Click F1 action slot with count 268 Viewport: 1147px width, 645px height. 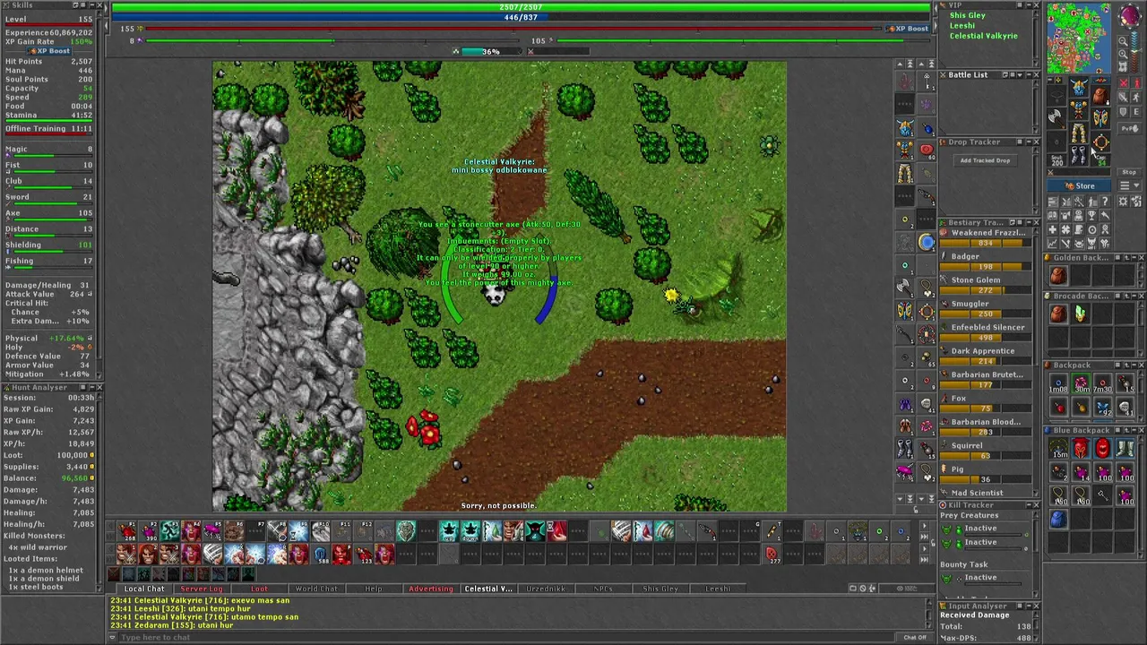point(127,532)
